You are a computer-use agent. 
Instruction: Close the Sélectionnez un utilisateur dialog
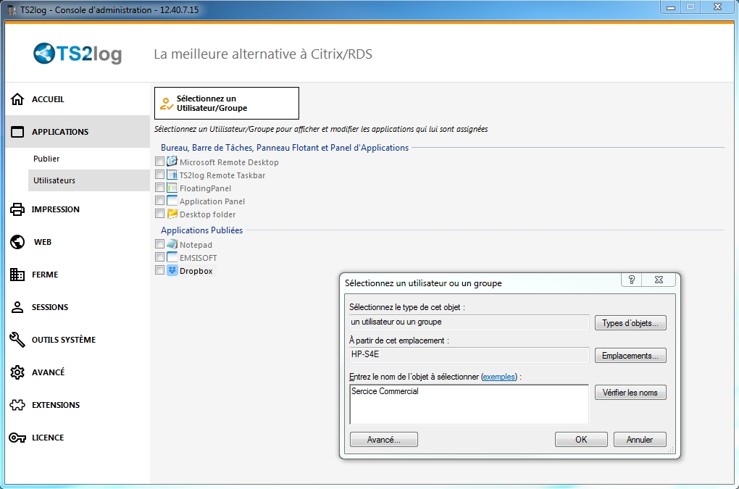[x=659, y=280]
